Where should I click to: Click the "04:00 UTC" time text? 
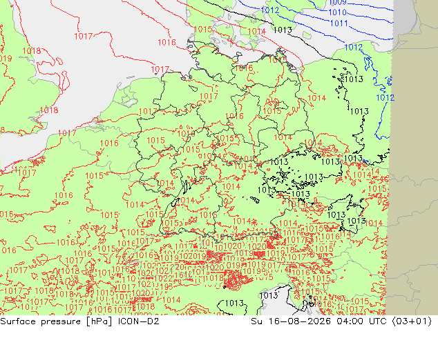tap(361, 321)
